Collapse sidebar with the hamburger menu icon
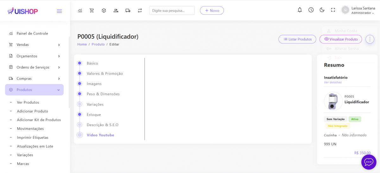 coord(59,11)
